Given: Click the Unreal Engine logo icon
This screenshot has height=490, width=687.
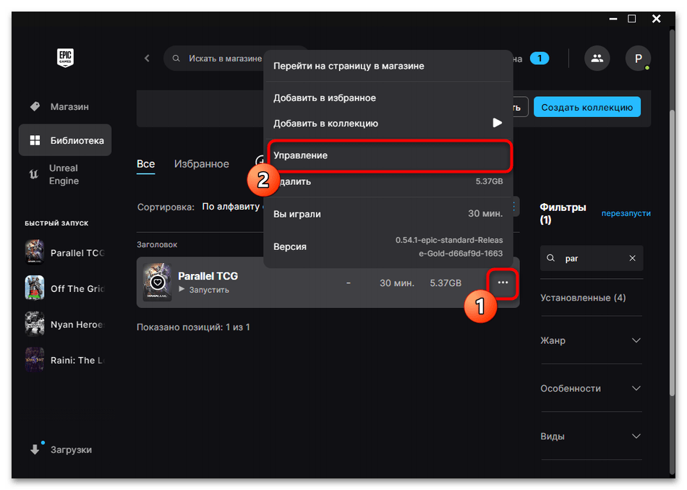Looking at the screenshot, I should point(34,174).
